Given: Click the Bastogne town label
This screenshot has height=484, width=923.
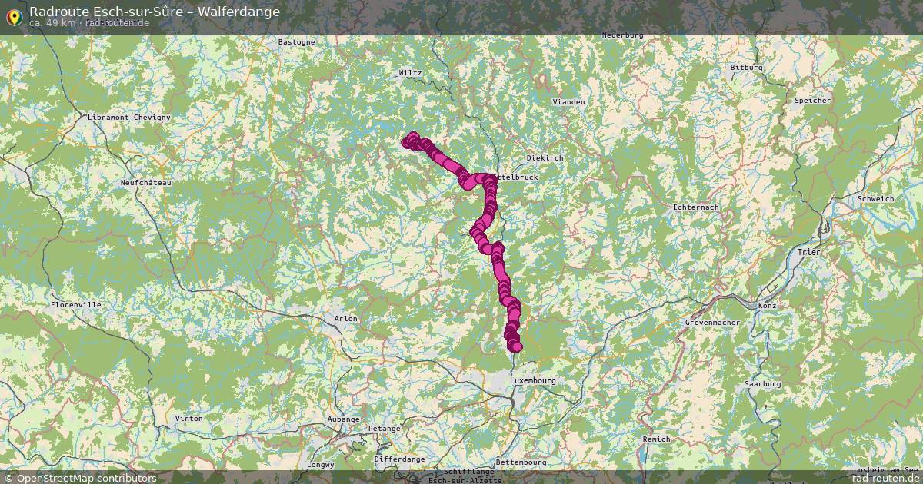Looking at the screenshot, I should coord(297,41).
